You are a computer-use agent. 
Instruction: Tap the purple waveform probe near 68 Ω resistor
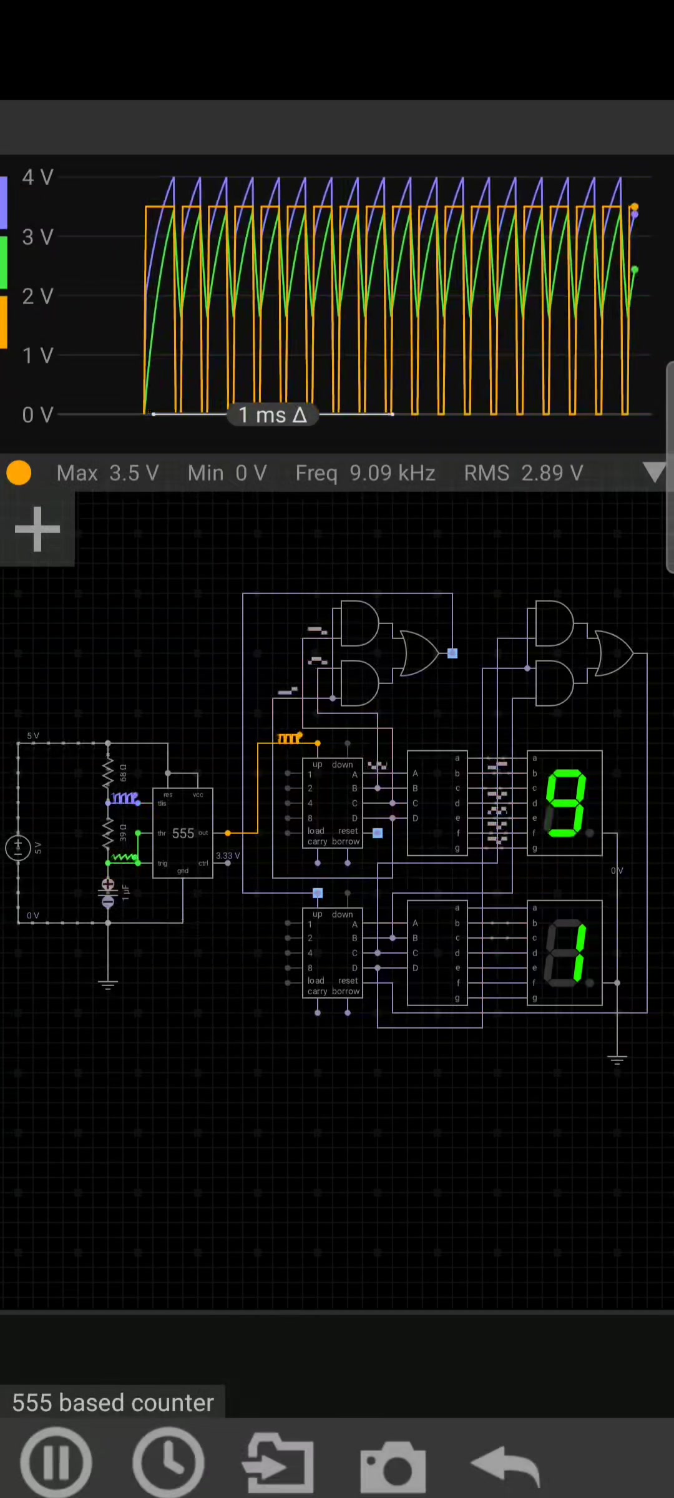125,798
